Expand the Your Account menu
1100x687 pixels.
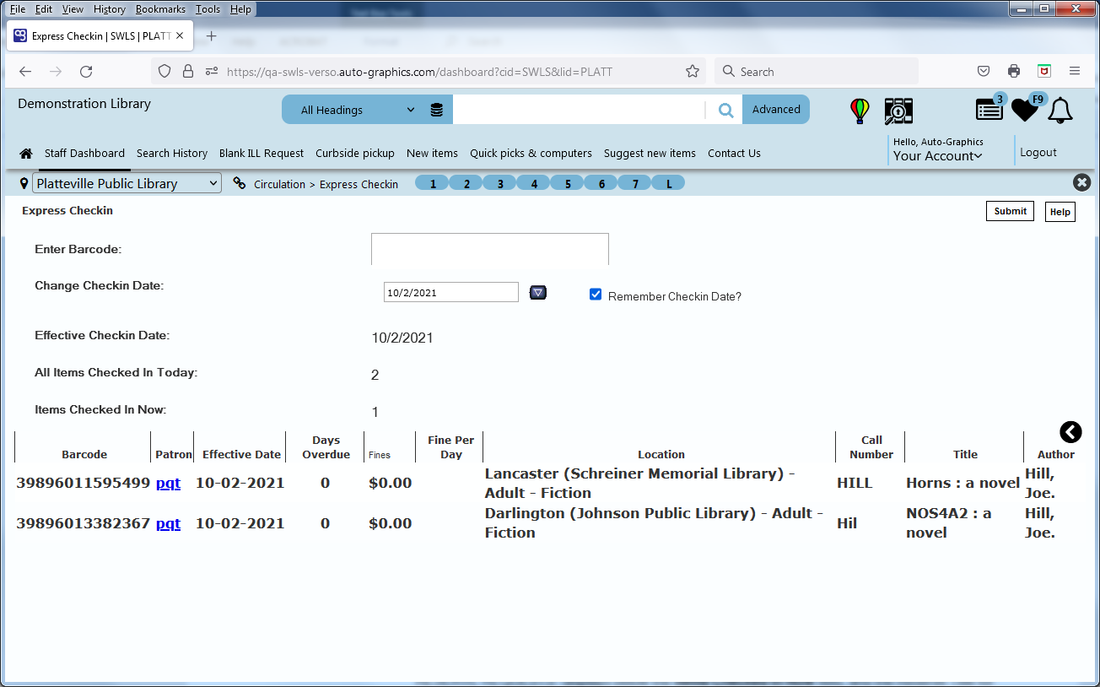[938, 156]
